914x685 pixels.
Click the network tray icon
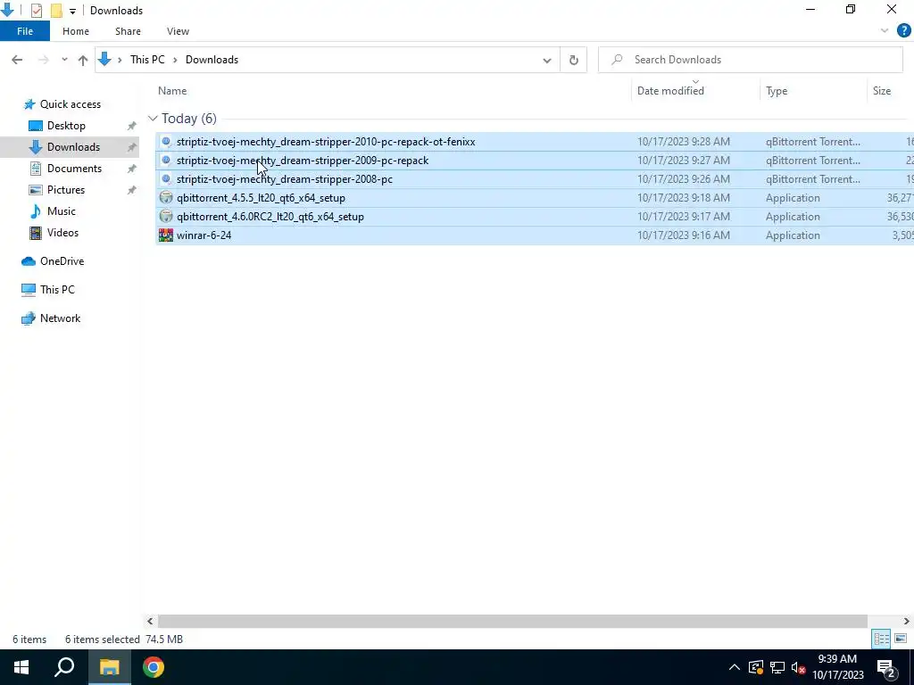pos(777,667)
